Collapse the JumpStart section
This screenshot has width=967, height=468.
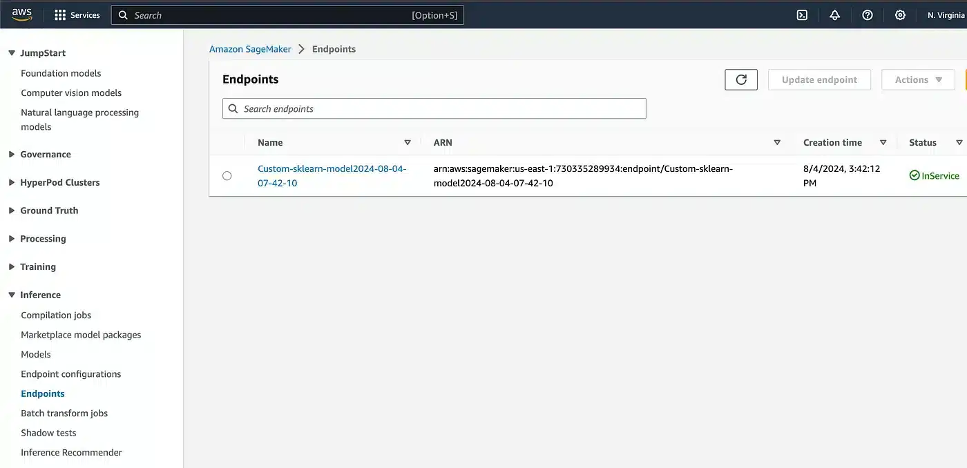tap(12, 53)
